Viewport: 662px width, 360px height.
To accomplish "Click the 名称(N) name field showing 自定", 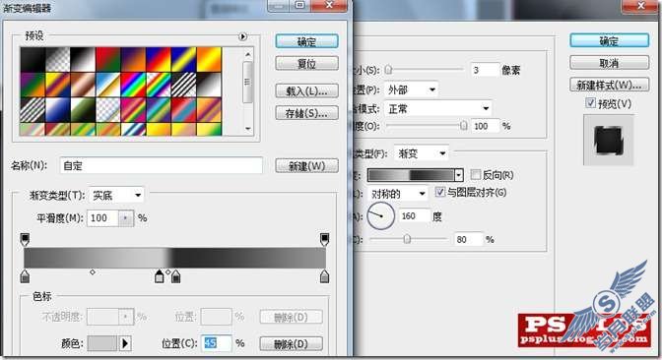I will coord(162,165).
